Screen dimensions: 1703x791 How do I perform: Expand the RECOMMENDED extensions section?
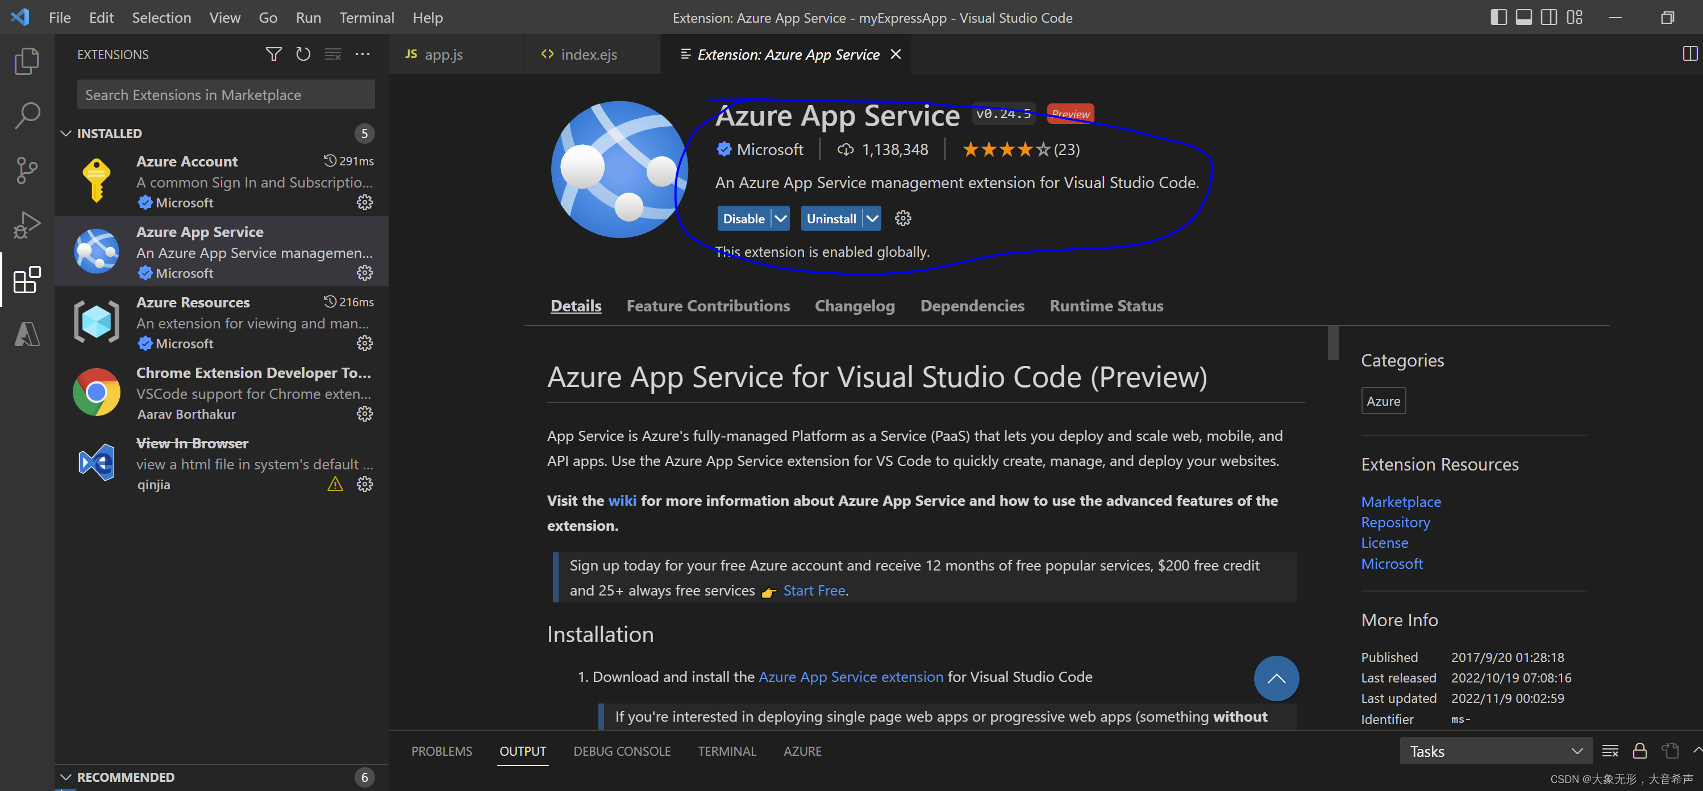65,777
